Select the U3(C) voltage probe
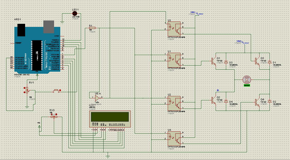The height and width of the screenshot is (160, 290). (197, 14)
